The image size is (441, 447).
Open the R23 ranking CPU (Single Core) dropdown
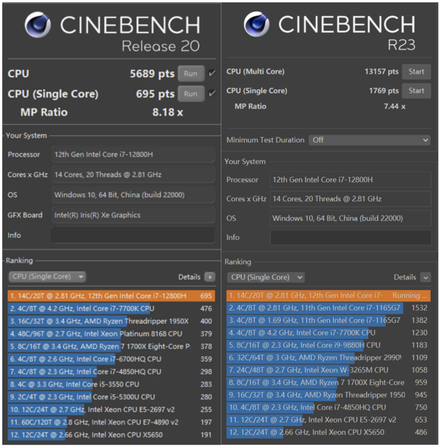point(265,277)
